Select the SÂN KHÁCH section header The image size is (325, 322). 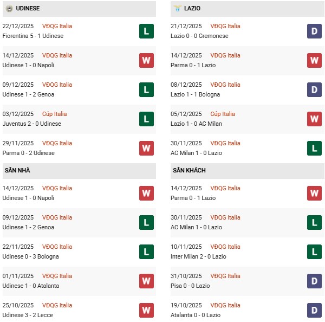click(x=189, y=170)
